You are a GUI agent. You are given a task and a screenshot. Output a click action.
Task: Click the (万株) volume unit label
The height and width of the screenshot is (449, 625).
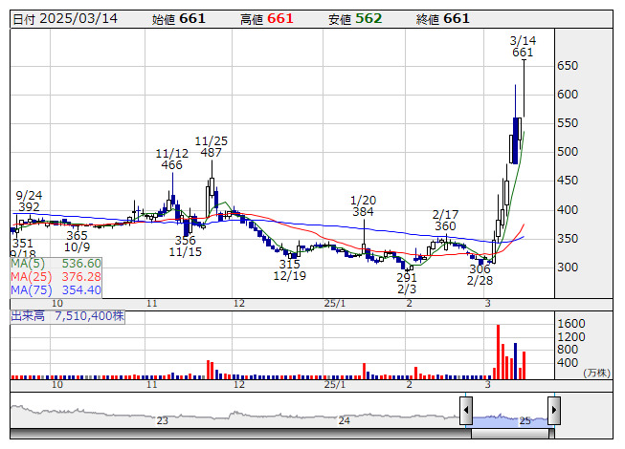pyautogui.click(x=596, y=373)
